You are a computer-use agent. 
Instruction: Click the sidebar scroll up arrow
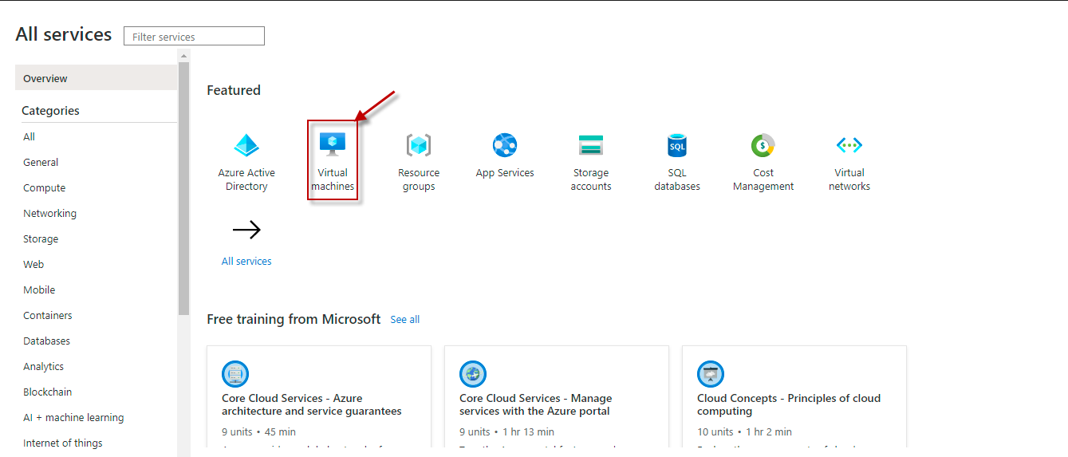(184, 56)
